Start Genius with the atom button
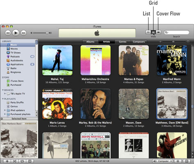194x164 pixels. (x=178, y=161)
